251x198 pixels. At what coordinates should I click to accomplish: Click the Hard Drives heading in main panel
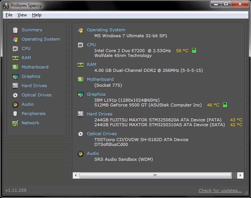click(99, 114)
